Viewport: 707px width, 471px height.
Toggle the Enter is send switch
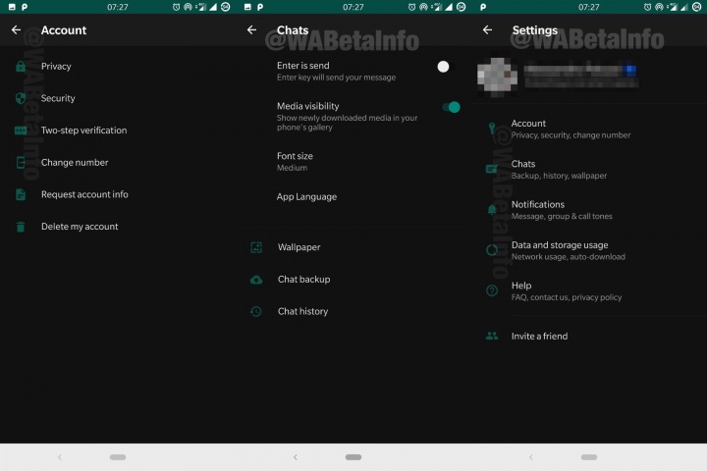coord(444,67)
